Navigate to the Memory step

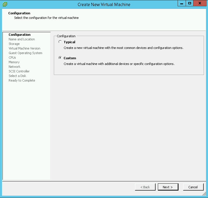pos(14,62)
